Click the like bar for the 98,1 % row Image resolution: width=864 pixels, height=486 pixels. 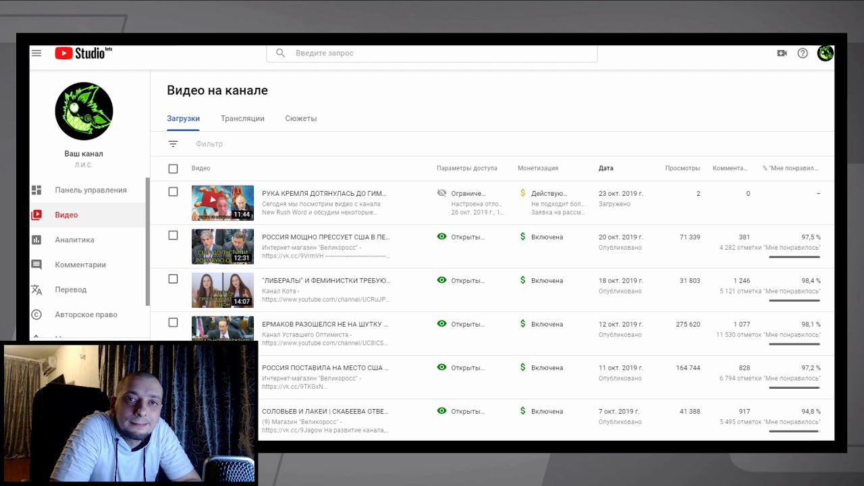tap(794, 344)
